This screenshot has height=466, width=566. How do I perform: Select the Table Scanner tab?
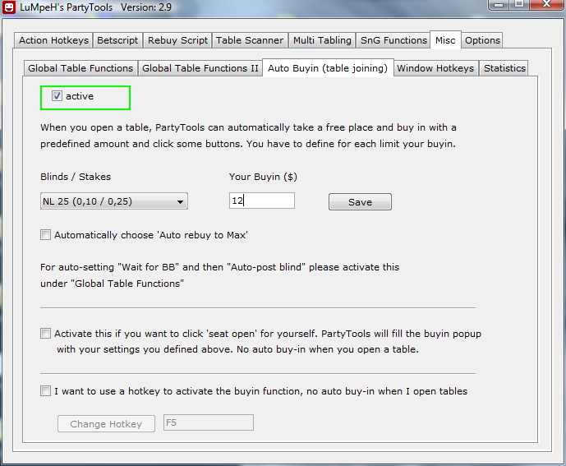[250, 40]
